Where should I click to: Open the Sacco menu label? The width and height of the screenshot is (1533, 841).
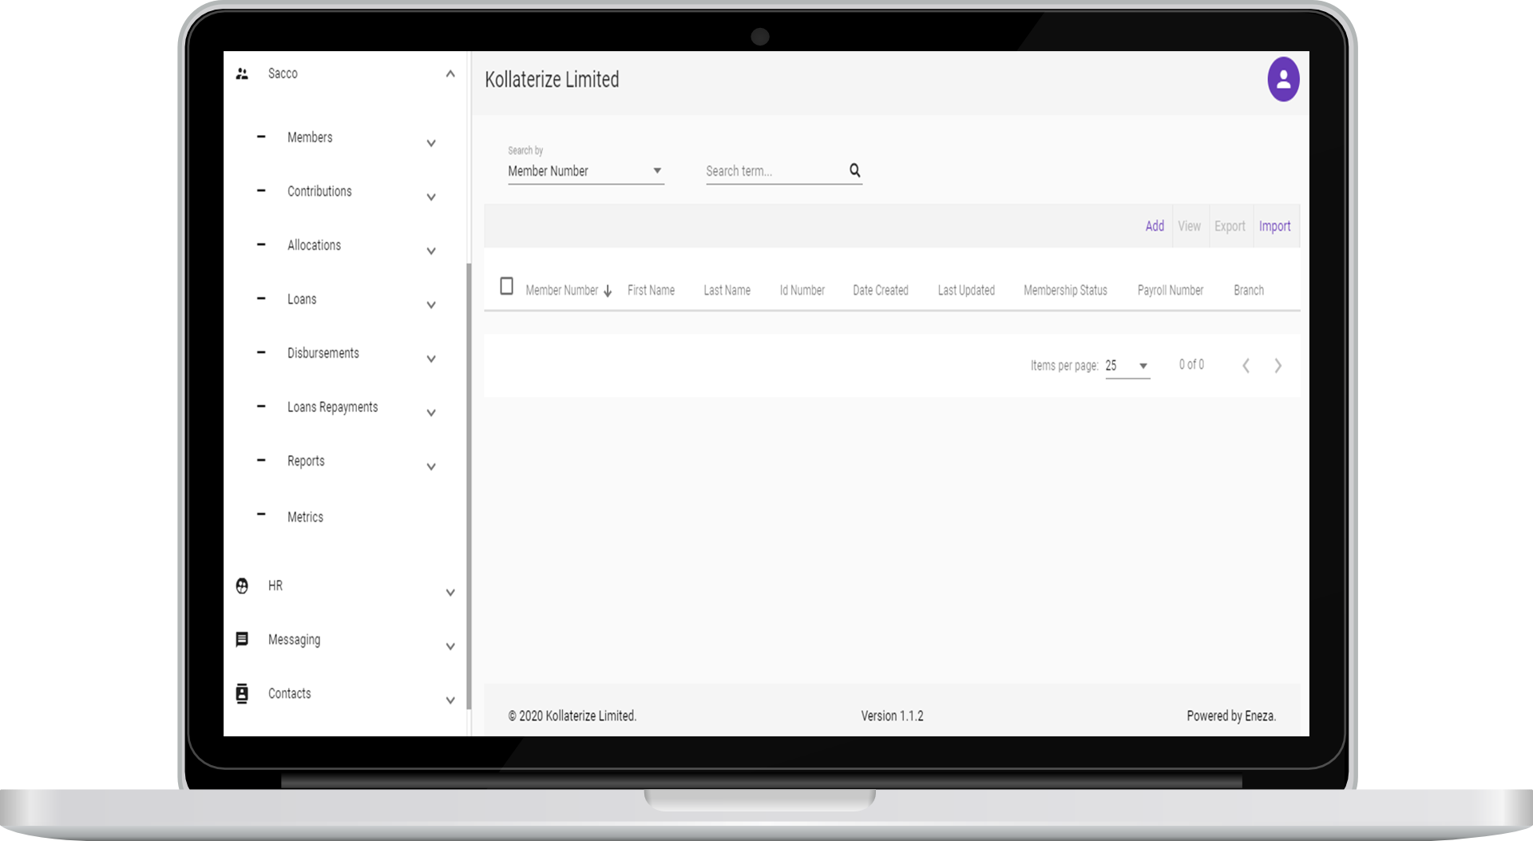283,73
